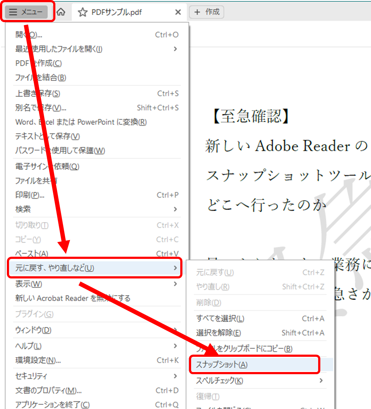Click やり直し(R) in submenu

click(260, 287)
